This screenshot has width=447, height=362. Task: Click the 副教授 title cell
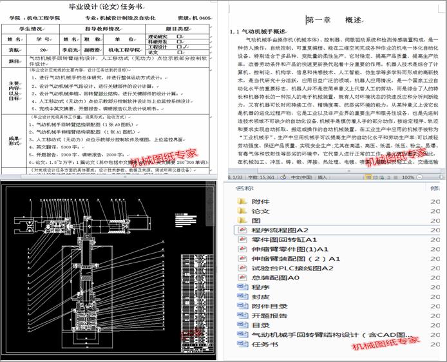pyautogui.click(x=92, y=50)
